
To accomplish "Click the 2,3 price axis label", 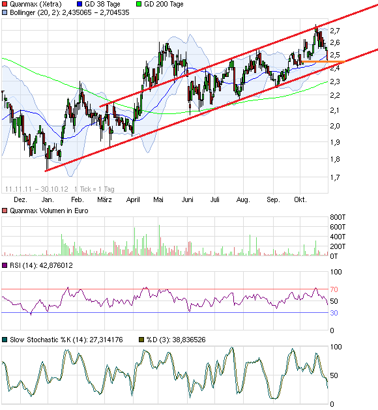I will pyautogui.click(x=335, y=82).
